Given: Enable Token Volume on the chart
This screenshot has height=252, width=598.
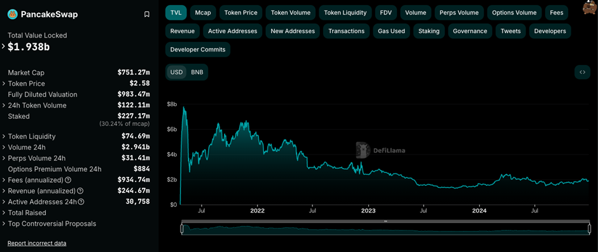Looking at the screenshot, I should 291,13.
